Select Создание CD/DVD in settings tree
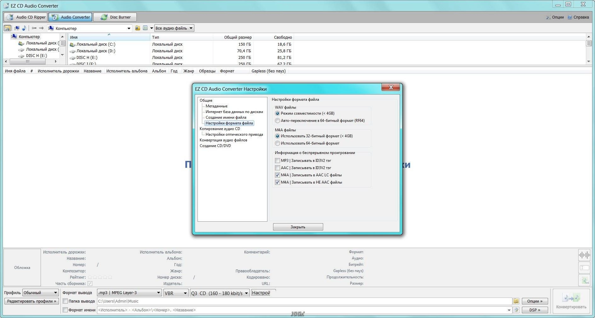This screenshot has width=595, height=318. (215, 146)
